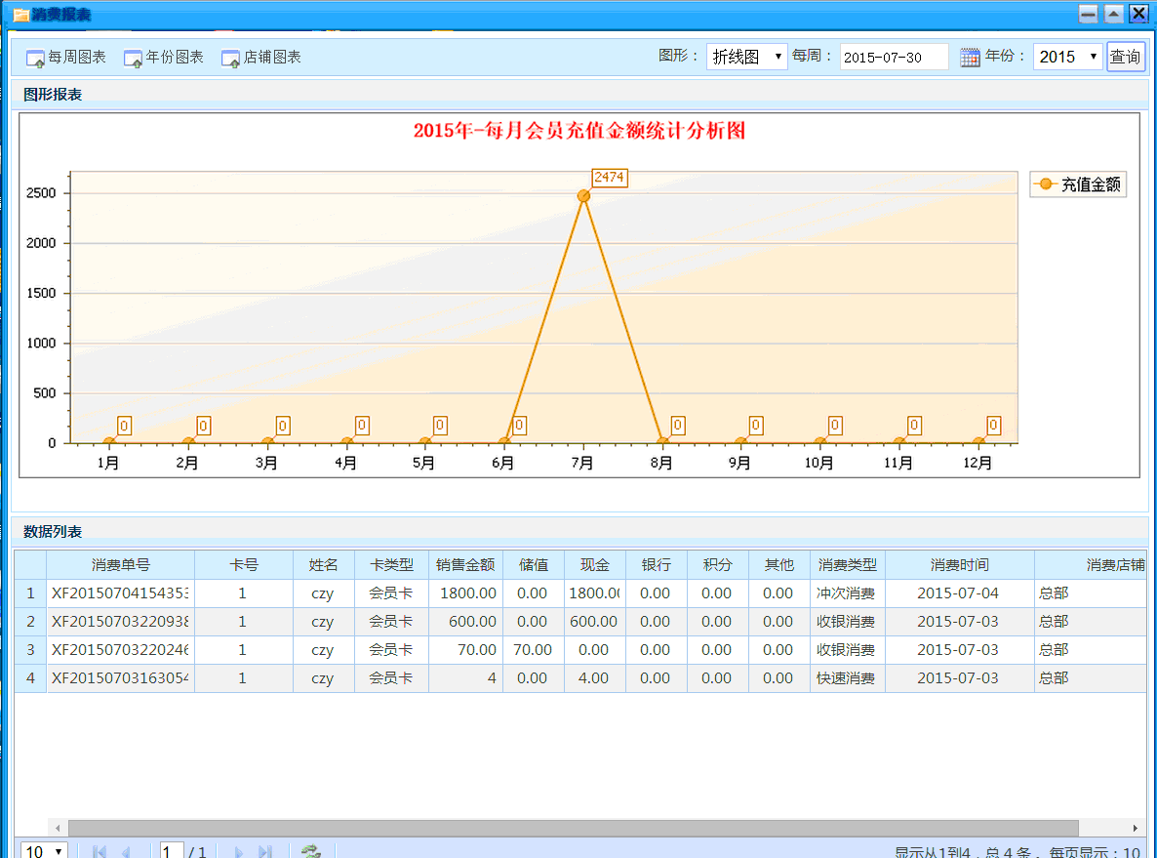Sort by 姓名 column header
The width and height of the screenshot is (1157, 858).
[x=323, y=565]
